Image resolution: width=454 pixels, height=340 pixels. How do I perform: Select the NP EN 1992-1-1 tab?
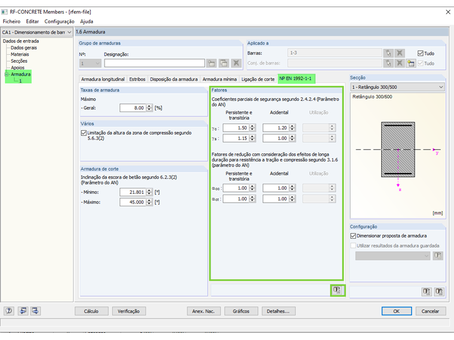(x=296, y=79)
